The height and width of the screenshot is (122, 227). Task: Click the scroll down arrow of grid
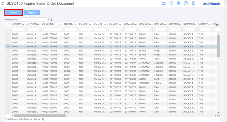coord(218,112)
